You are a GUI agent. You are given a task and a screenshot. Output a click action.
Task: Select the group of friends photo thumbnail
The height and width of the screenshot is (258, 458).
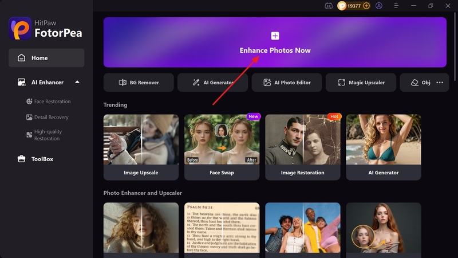tap(303, 228)
